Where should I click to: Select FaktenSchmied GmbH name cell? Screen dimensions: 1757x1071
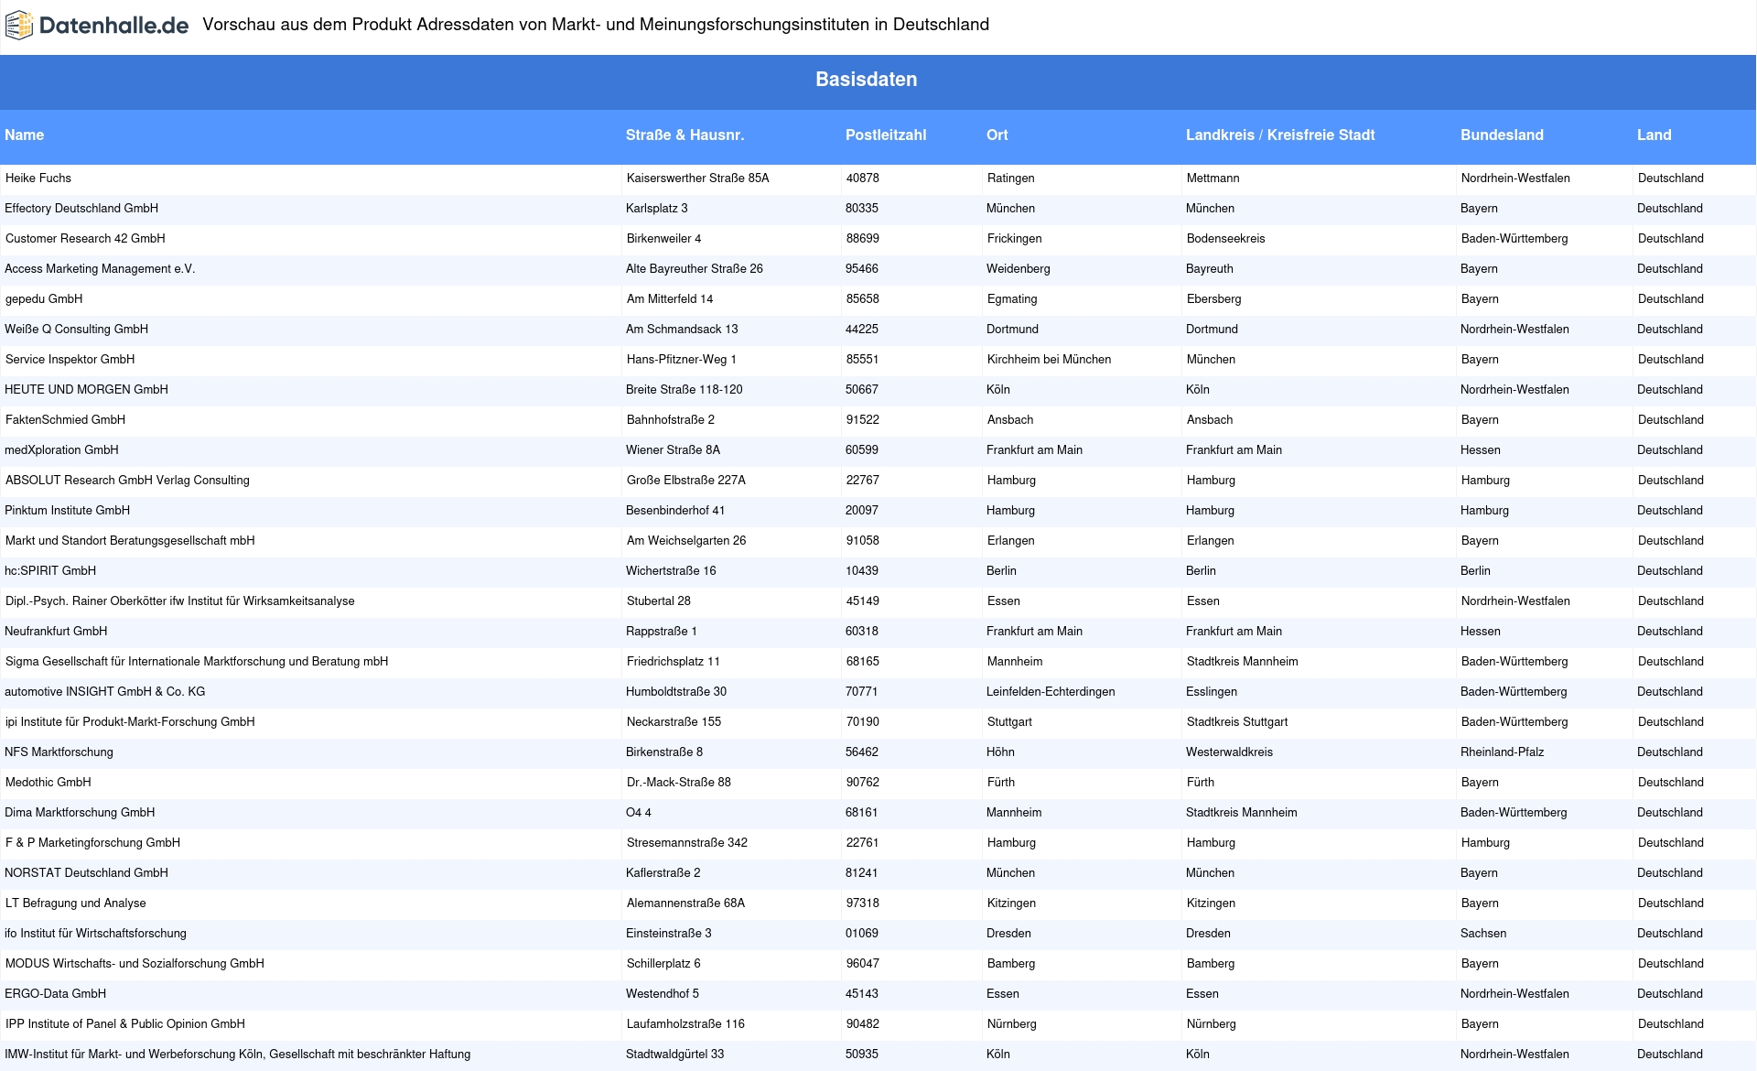point(65,419)
